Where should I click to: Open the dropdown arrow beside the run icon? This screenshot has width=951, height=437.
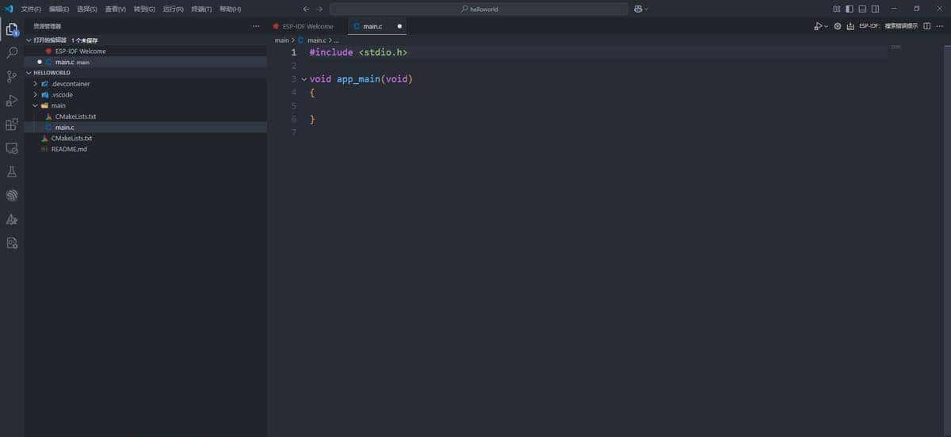(x=826, y=26)
